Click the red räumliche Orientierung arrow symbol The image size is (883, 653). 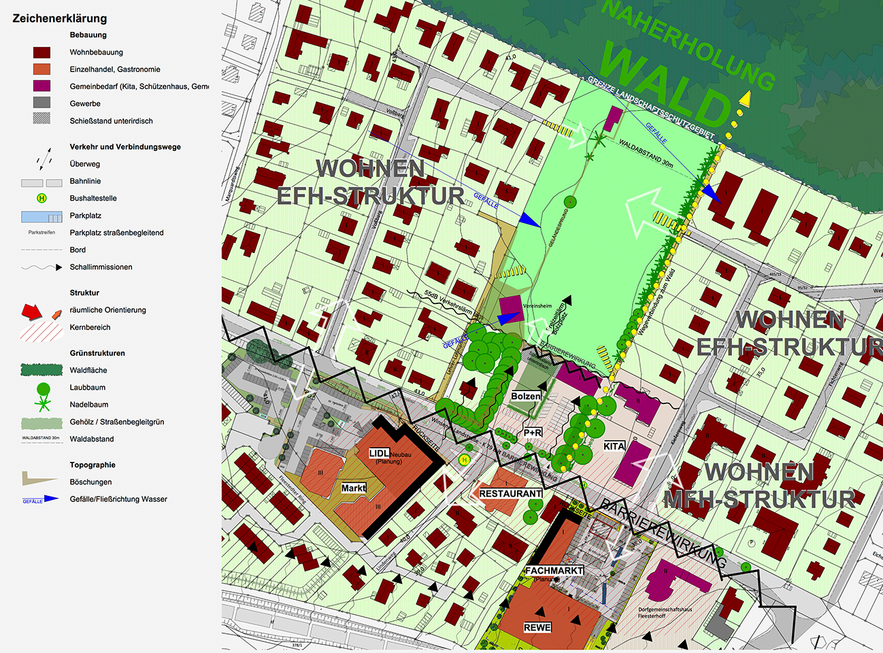(x=32, y=312)
